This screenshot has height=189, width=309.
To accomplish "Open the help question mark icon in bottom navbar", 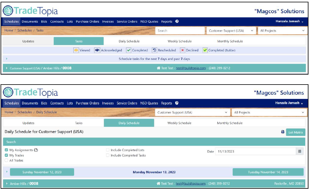I will (x=177, y=103).
